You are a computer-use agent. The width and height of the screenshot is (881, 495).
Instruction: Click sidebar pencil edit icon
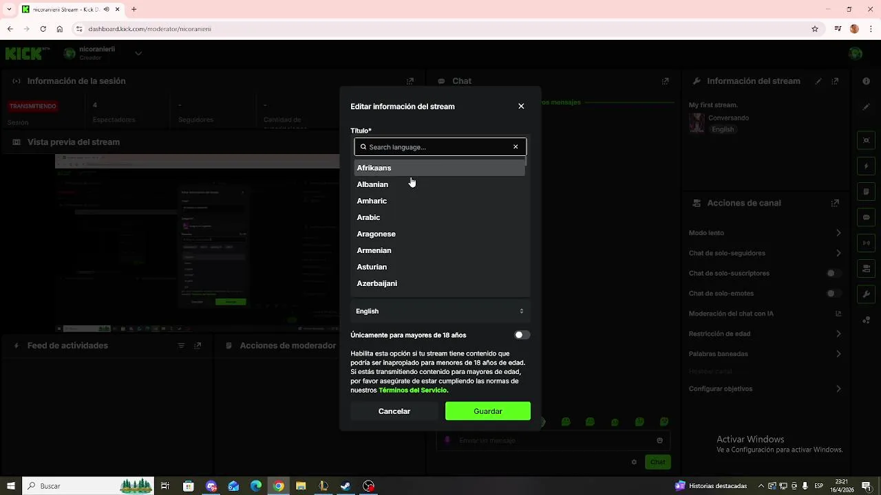pos(867,107)
